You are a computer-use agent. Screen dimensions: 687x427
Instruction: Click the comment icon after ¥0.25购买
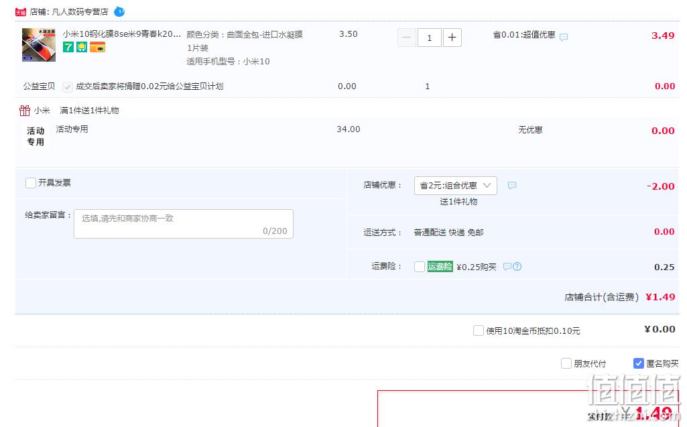507,267
